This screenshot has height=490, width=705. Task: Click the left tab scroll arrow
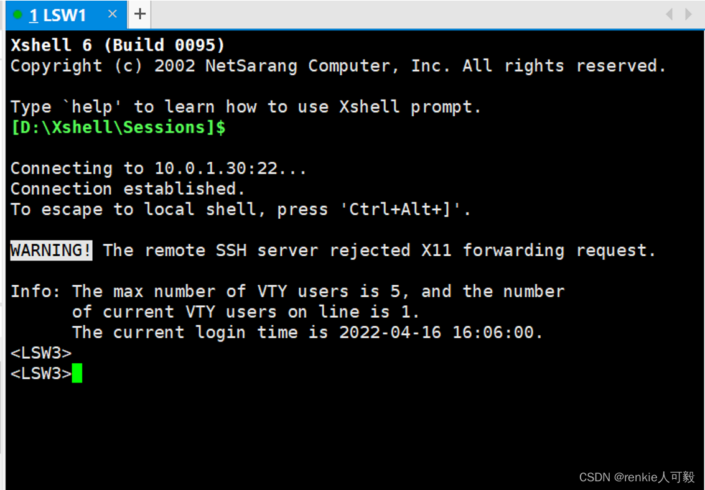(669, 14)
